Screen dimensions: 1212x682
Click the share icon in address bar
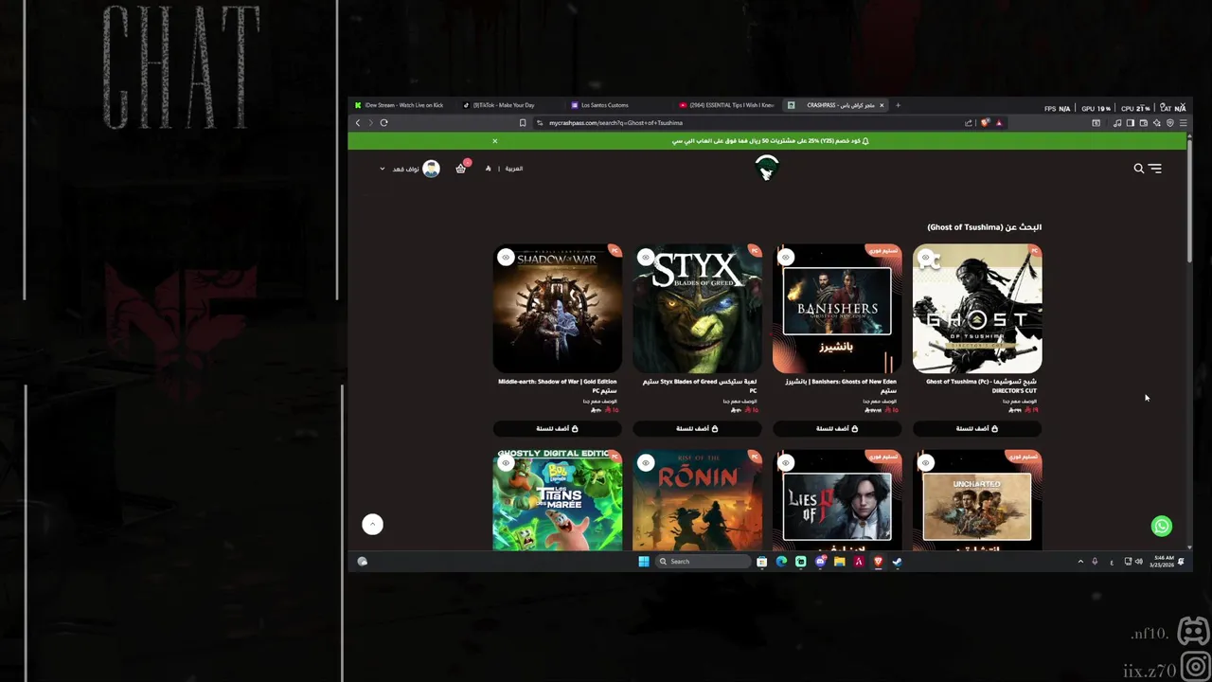click(x=969, y=122)
